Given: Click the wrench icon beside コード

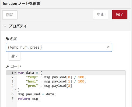Looking at the screenshot, I should click(8, 66).
